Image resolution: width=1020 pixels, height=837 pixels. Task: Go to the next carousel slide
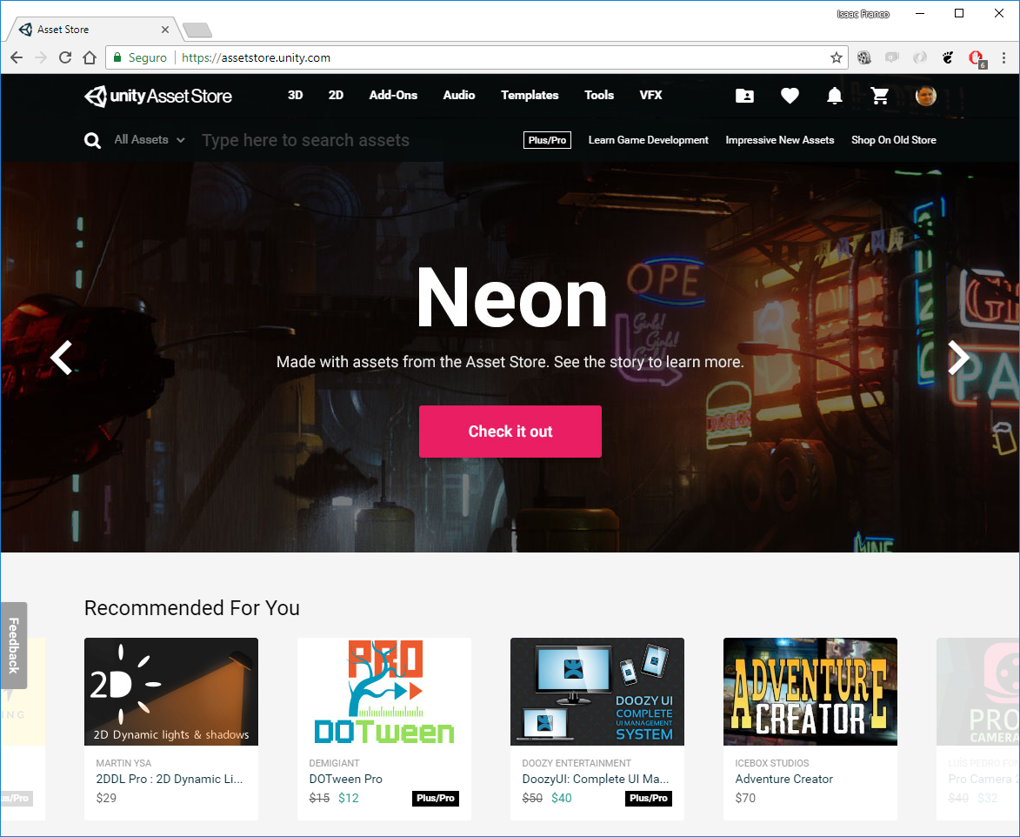point(958,358)
